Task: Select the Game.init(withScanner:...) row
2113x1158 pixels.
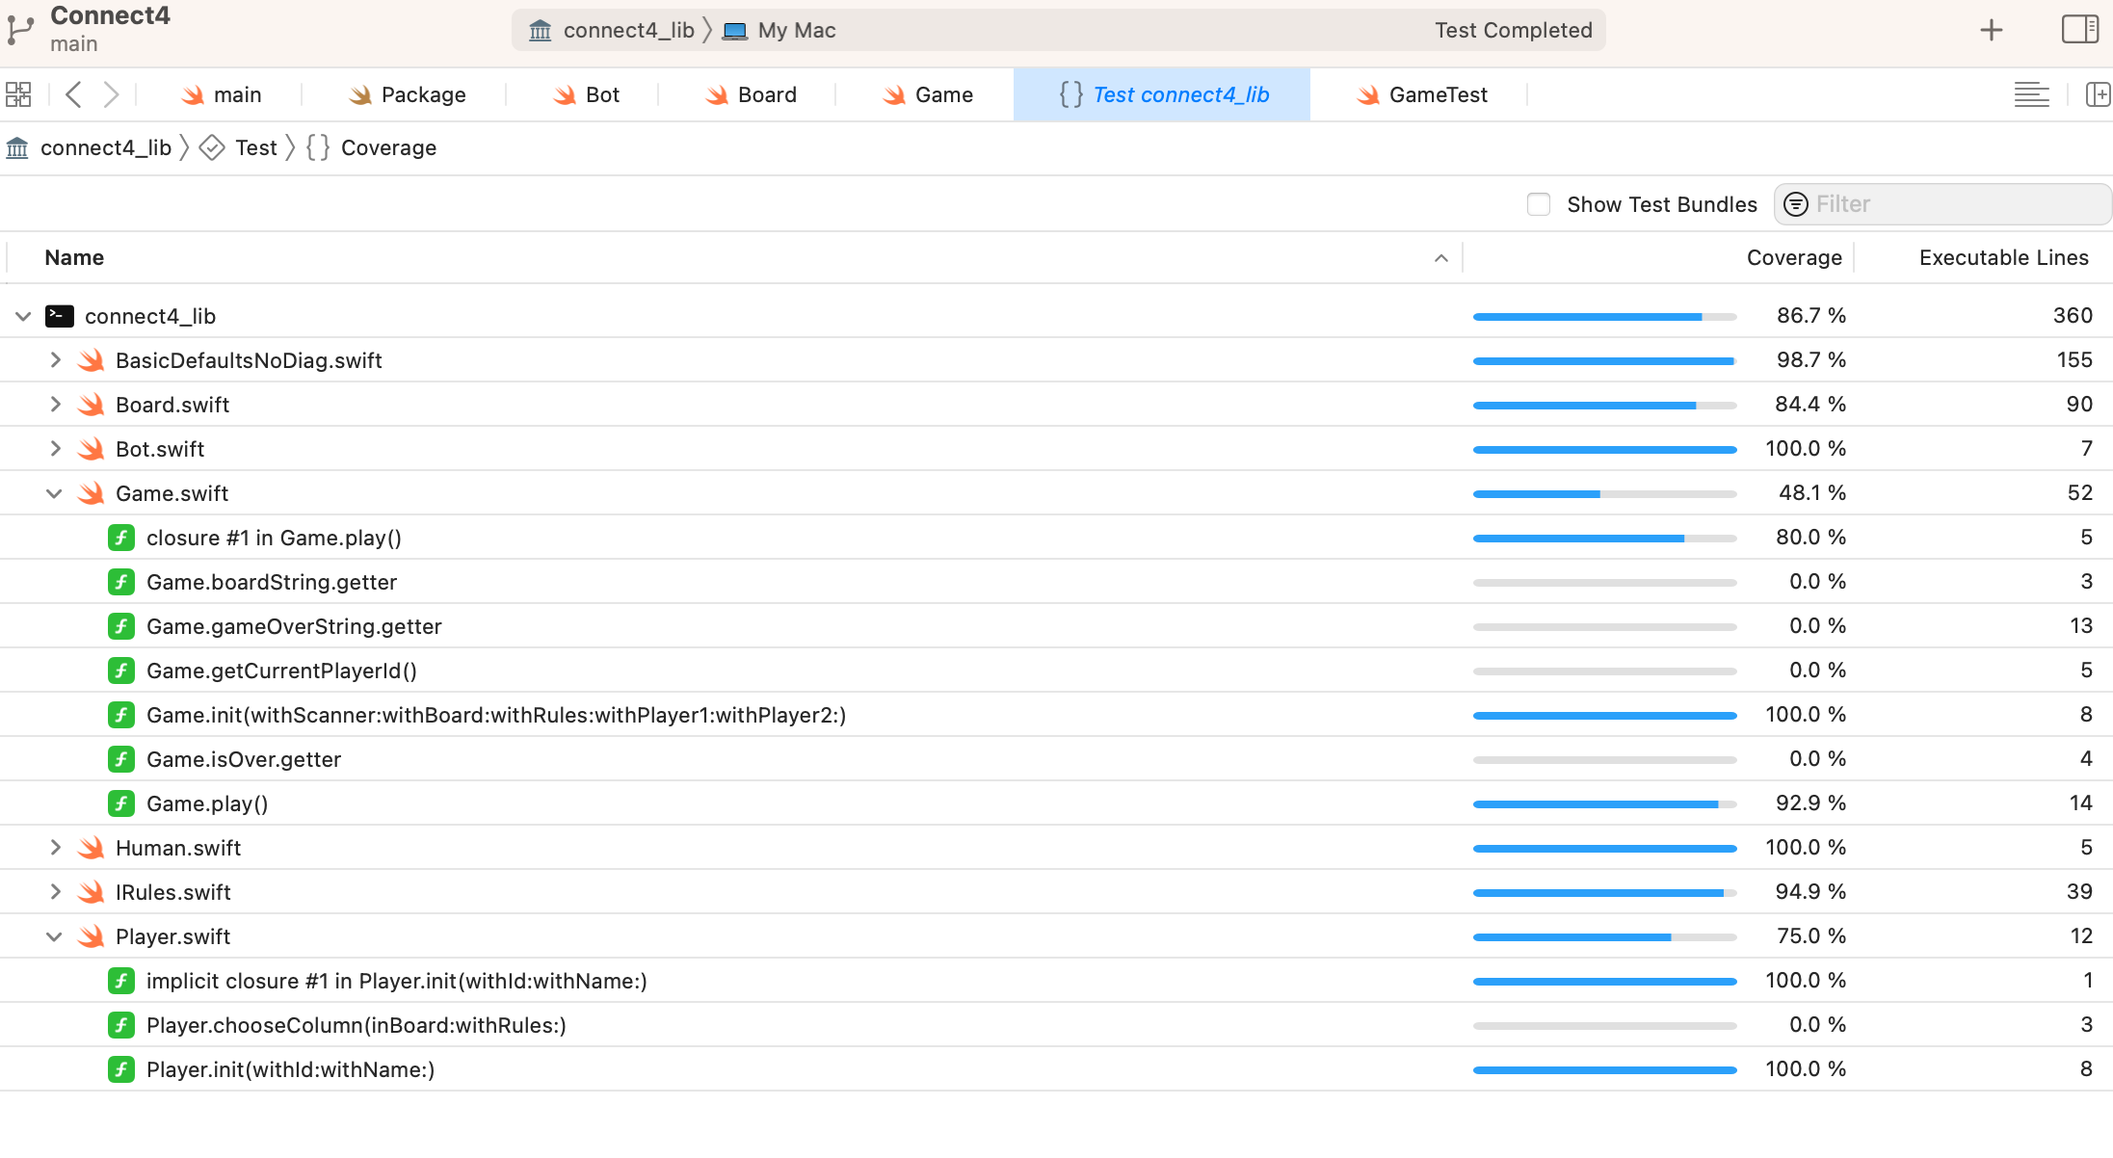Action: (x=1056, y=715)
